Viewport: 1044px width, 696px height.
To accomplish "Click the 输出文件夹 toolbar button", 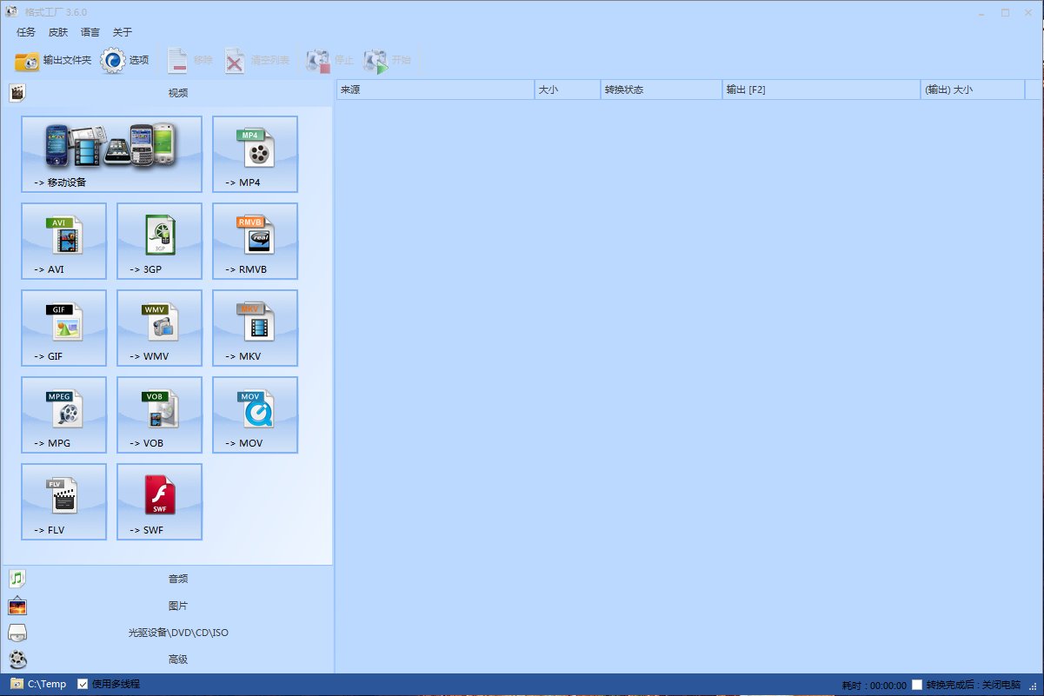I will point(54,60).
